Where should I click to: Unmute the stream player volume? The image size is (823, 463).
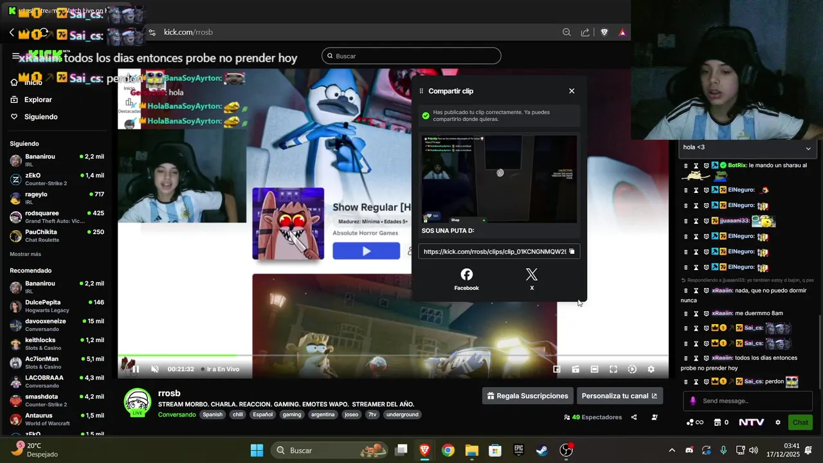point(154,369)
